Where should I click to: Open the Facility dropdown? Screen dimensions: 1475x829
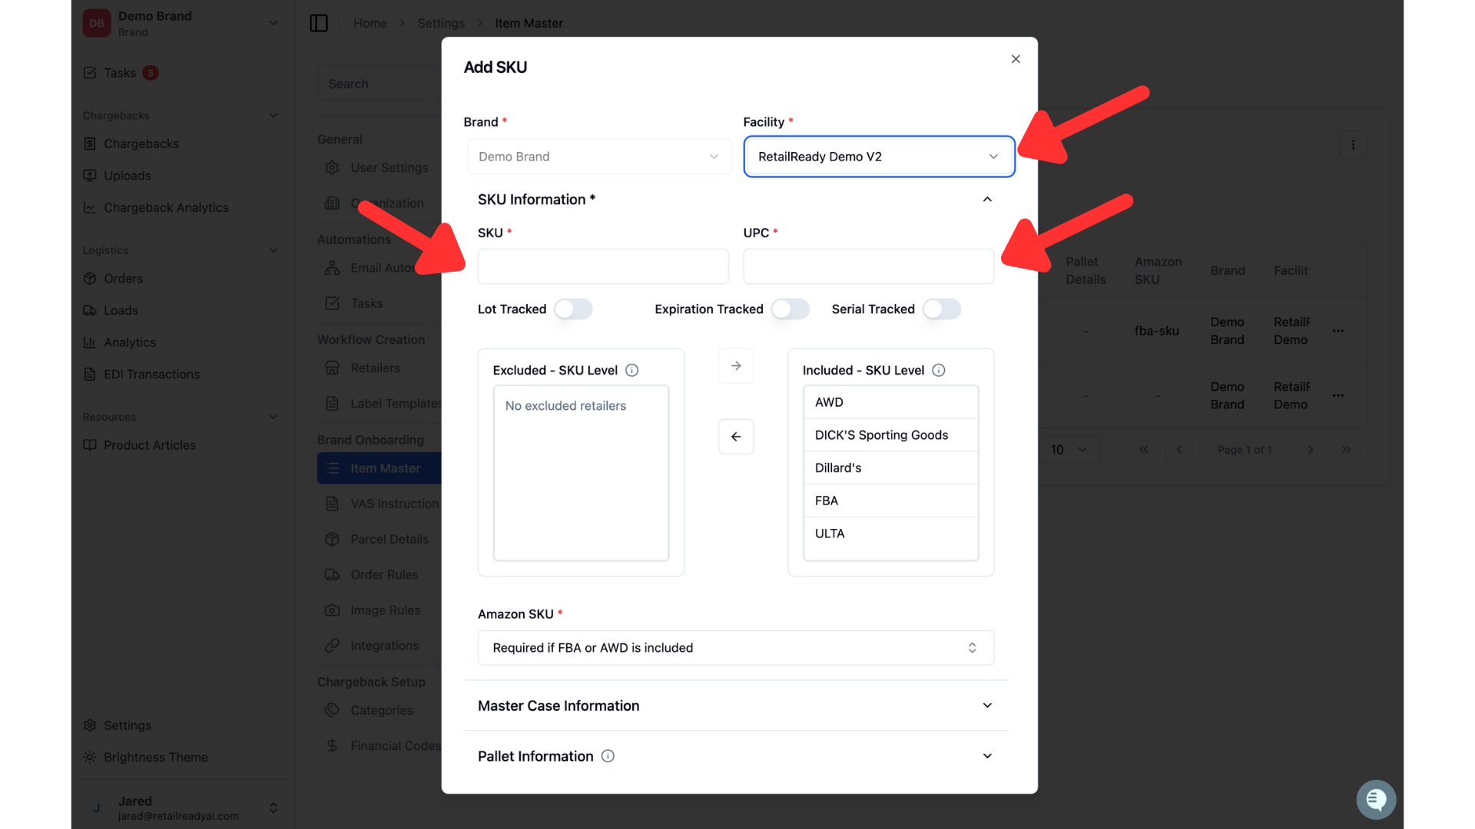click(x=879, y=157)
